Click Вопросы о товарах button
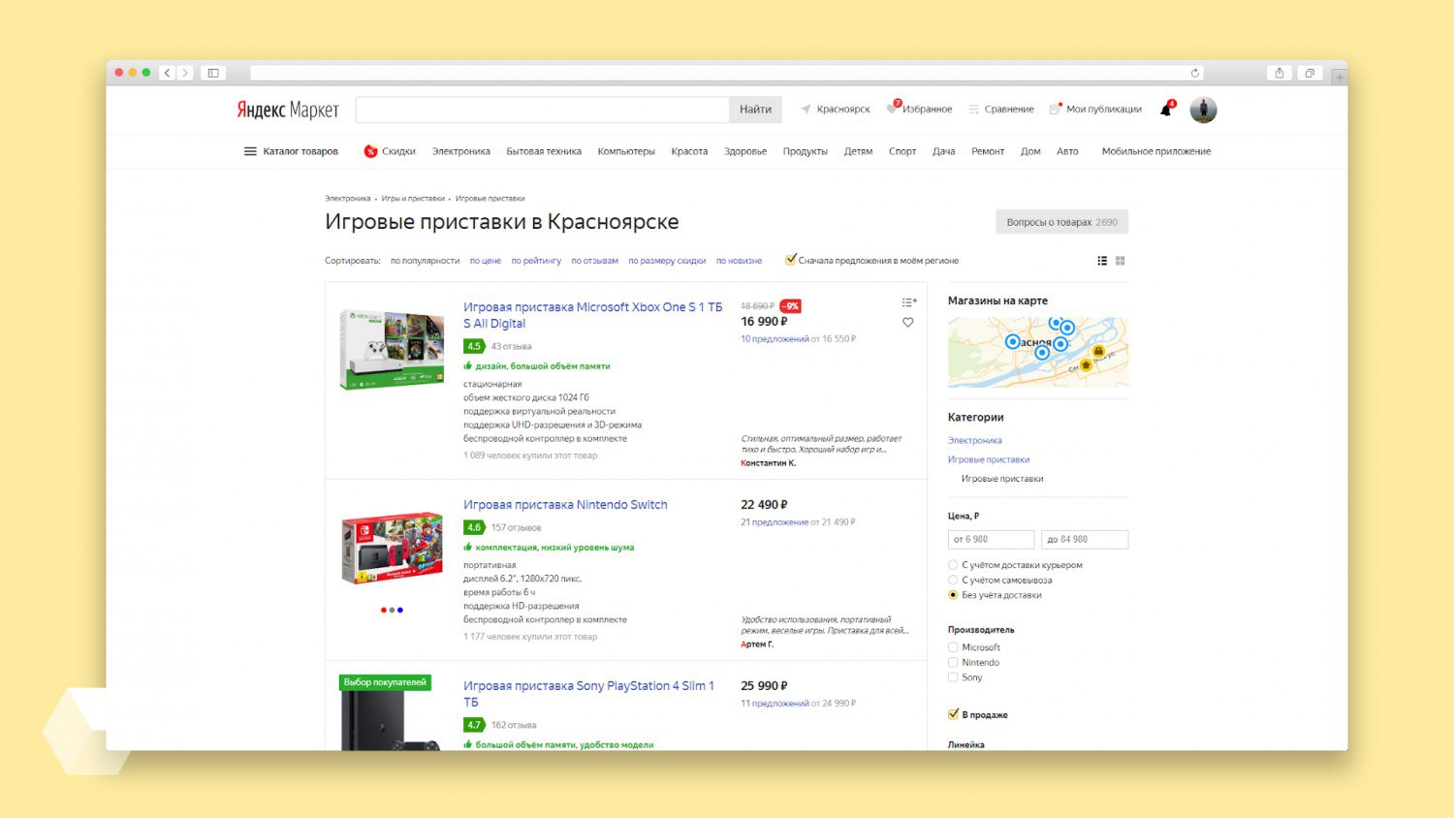The image size is (1454, 818). 1061,222
